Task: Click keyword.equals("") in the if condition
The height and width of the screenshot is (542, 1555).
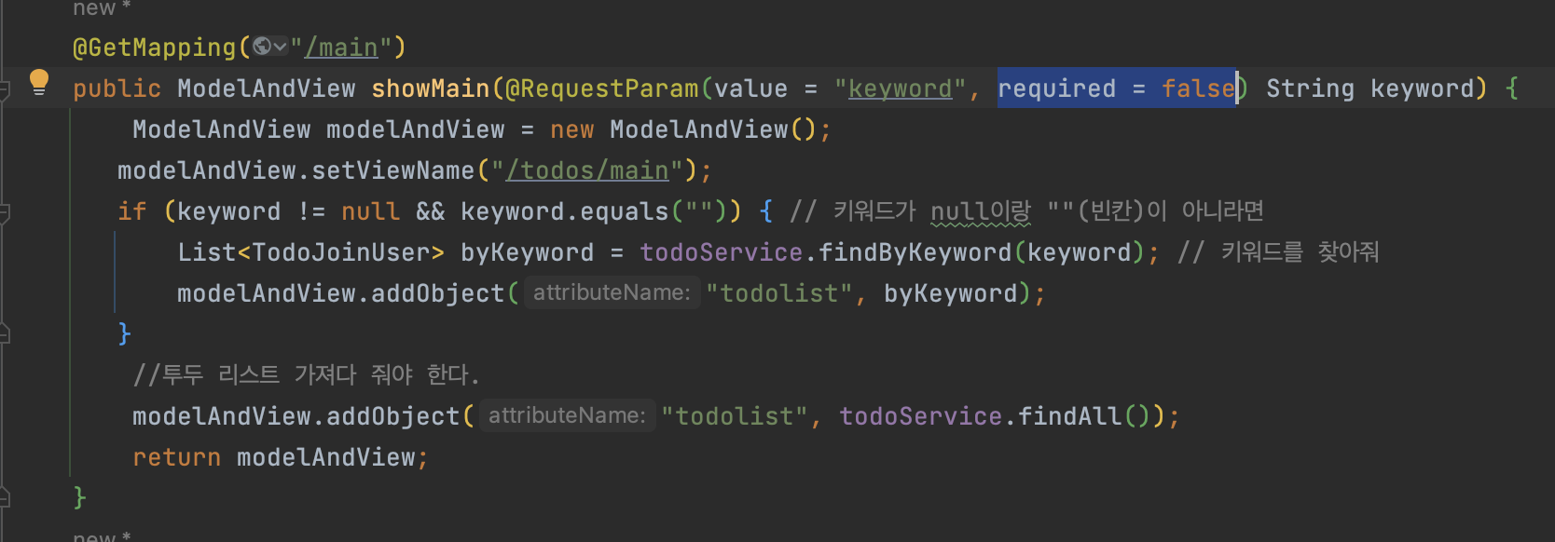Action: pyautogui.click(x=595, y=211)
